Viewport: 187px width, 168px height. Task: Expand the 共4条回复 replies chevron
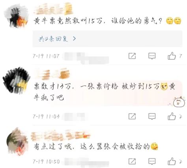pyautogui.click(x=74, y=39)
